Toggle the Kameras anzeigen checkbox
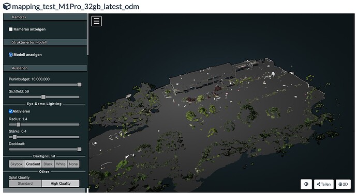 coord(11,29)
